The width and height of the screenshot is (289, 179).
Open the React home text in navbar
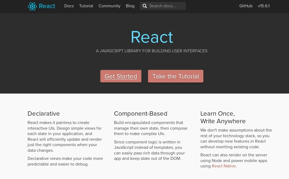[x=47, y=6]
